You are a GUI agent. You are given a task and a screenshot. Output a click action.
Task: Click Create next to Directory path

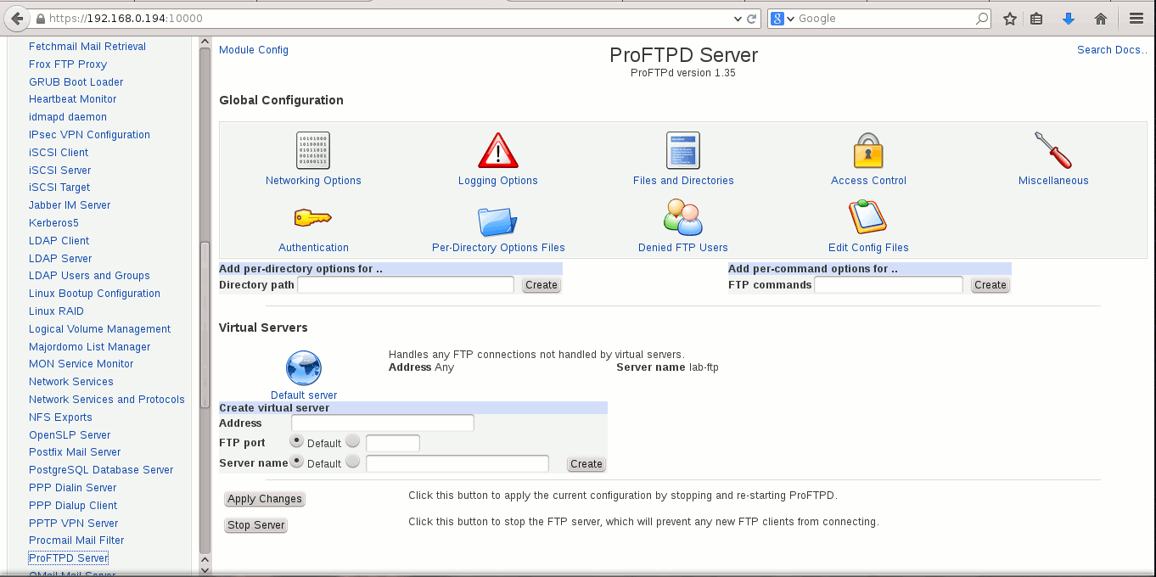542,285
